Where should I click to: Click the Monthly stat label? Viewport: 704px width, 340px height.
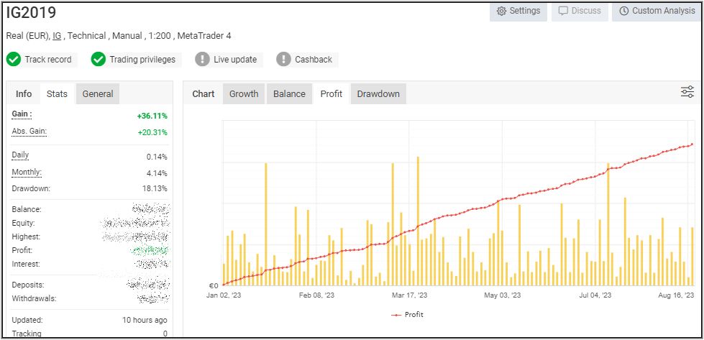tap(27, 173)
